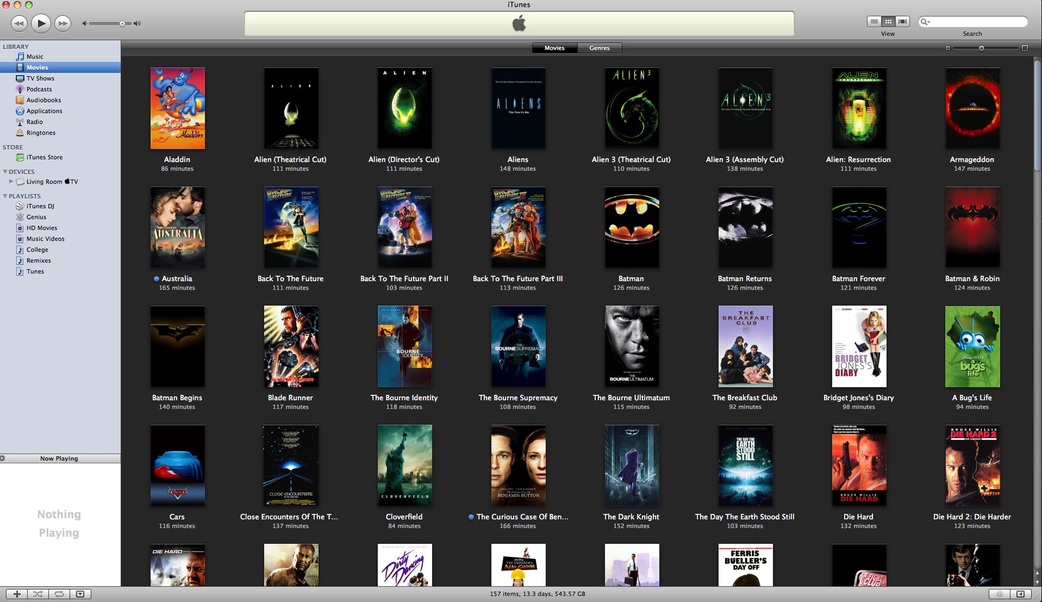Image resolution: width=1042 pixels, height=602 pixels.
Task: Toggle shuffle in the bottom bar
Action: (38, 594)
